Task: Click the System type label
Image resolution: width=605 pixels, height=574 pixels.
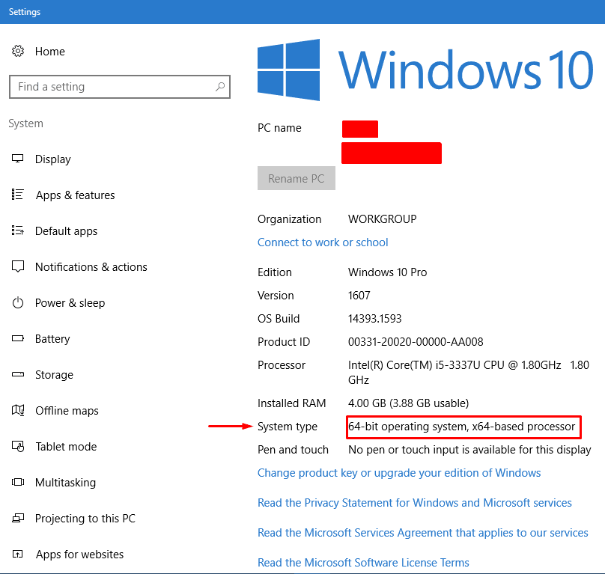Action: [x=287, y=427]
